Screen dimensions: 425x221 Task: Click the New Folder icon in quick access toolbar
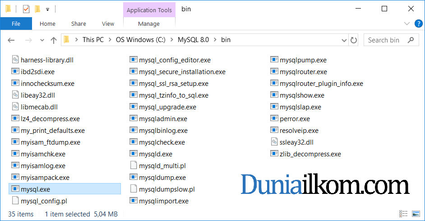click(x=37, y=9)
